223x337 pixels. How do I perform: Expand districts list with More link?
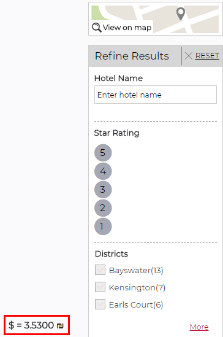click(x=199, y=327)
